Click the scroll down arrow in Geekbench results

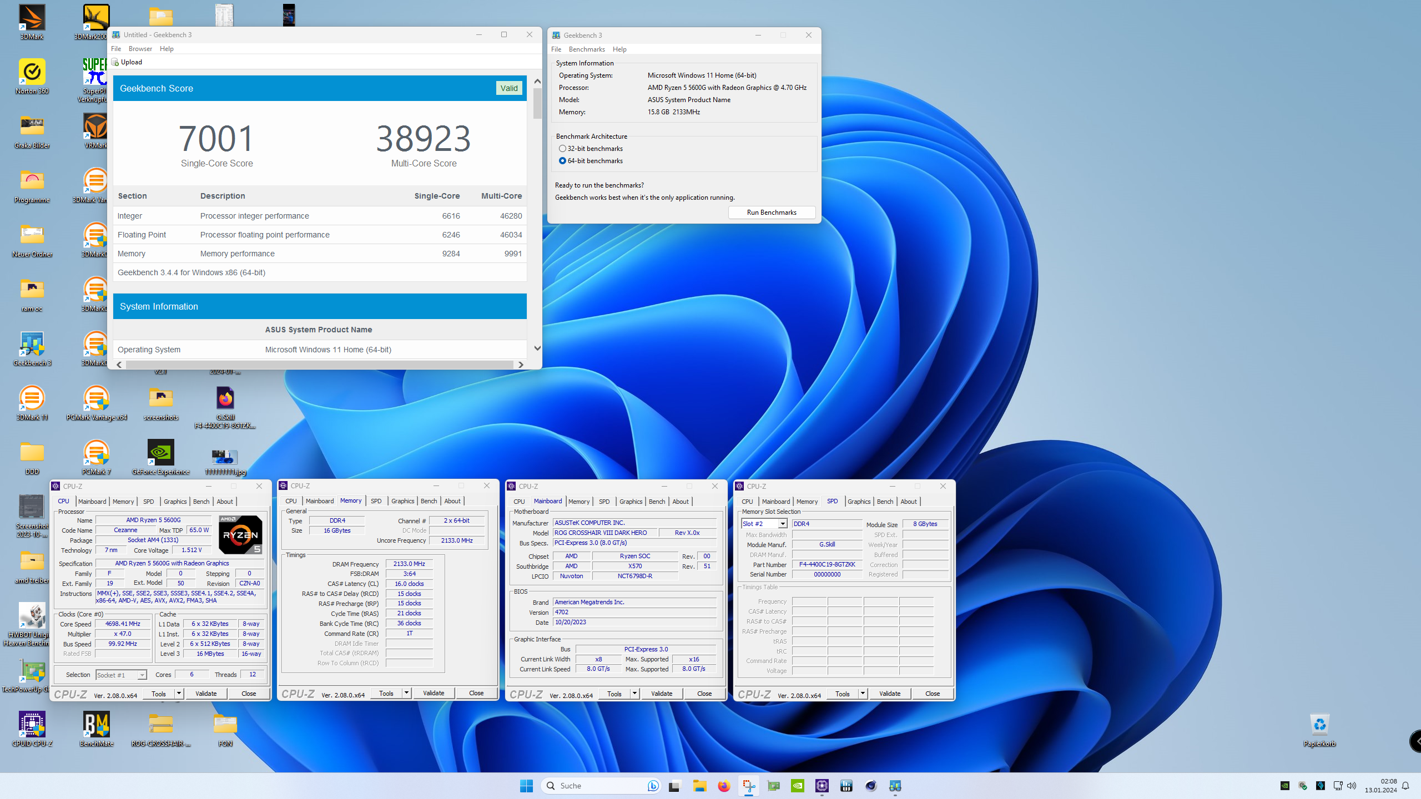pos(537,348)
